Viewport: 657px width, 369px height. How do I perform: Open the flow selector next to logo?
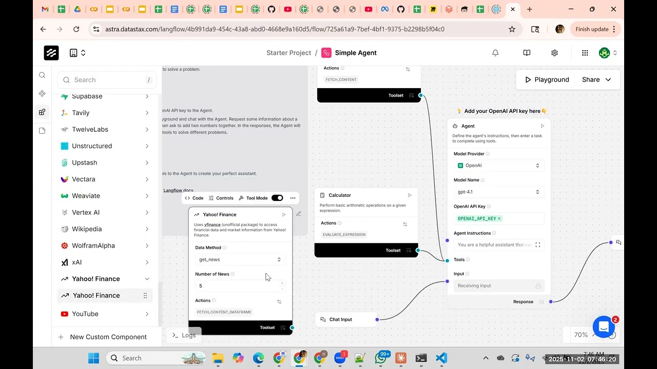tap(78, 53)
